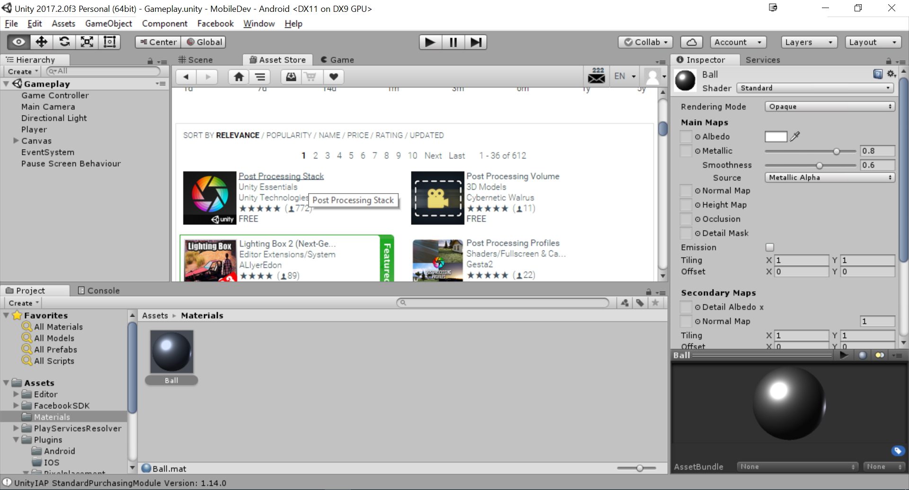Viewport: 909px width, 490px height.
Task: Play preview animation in Ball preview
Action: [x=844, y=355]
